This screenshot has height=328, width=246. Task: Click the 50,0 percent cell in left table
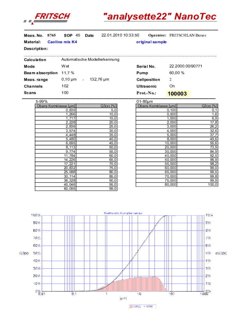96,147
